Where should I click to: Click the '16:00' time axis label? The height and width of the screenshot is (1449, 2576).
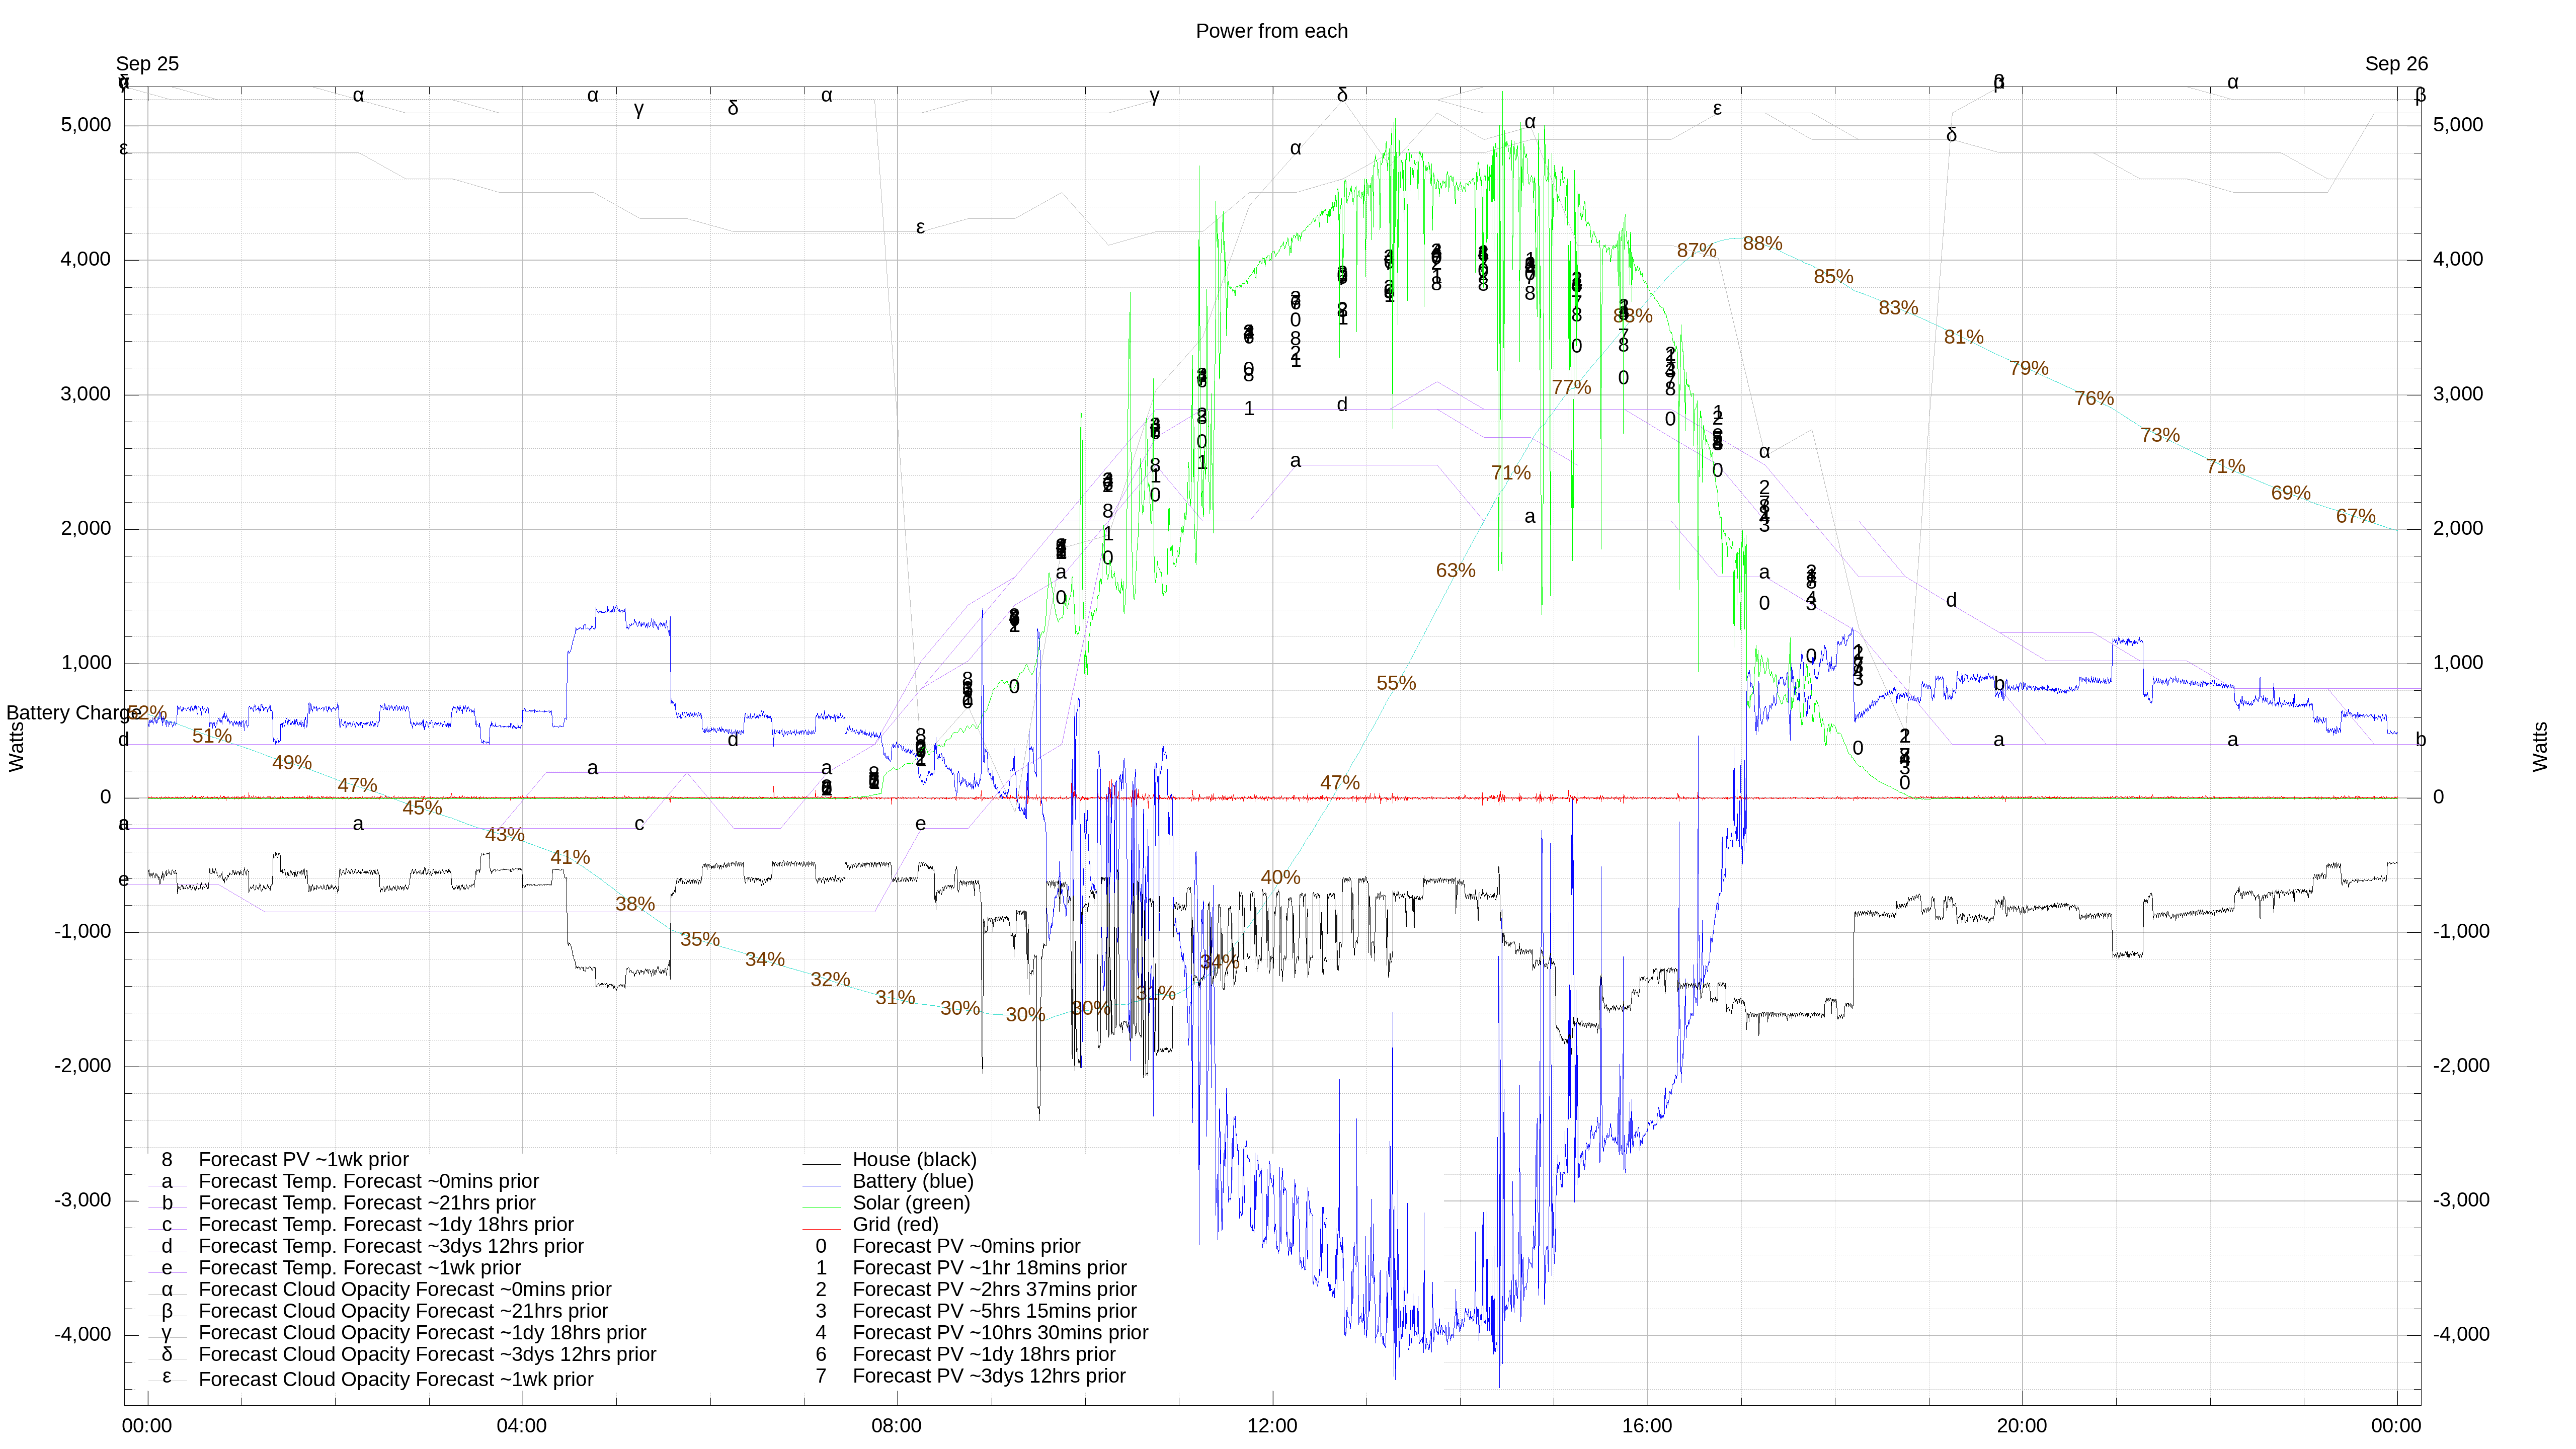tap(1647, 1426)
